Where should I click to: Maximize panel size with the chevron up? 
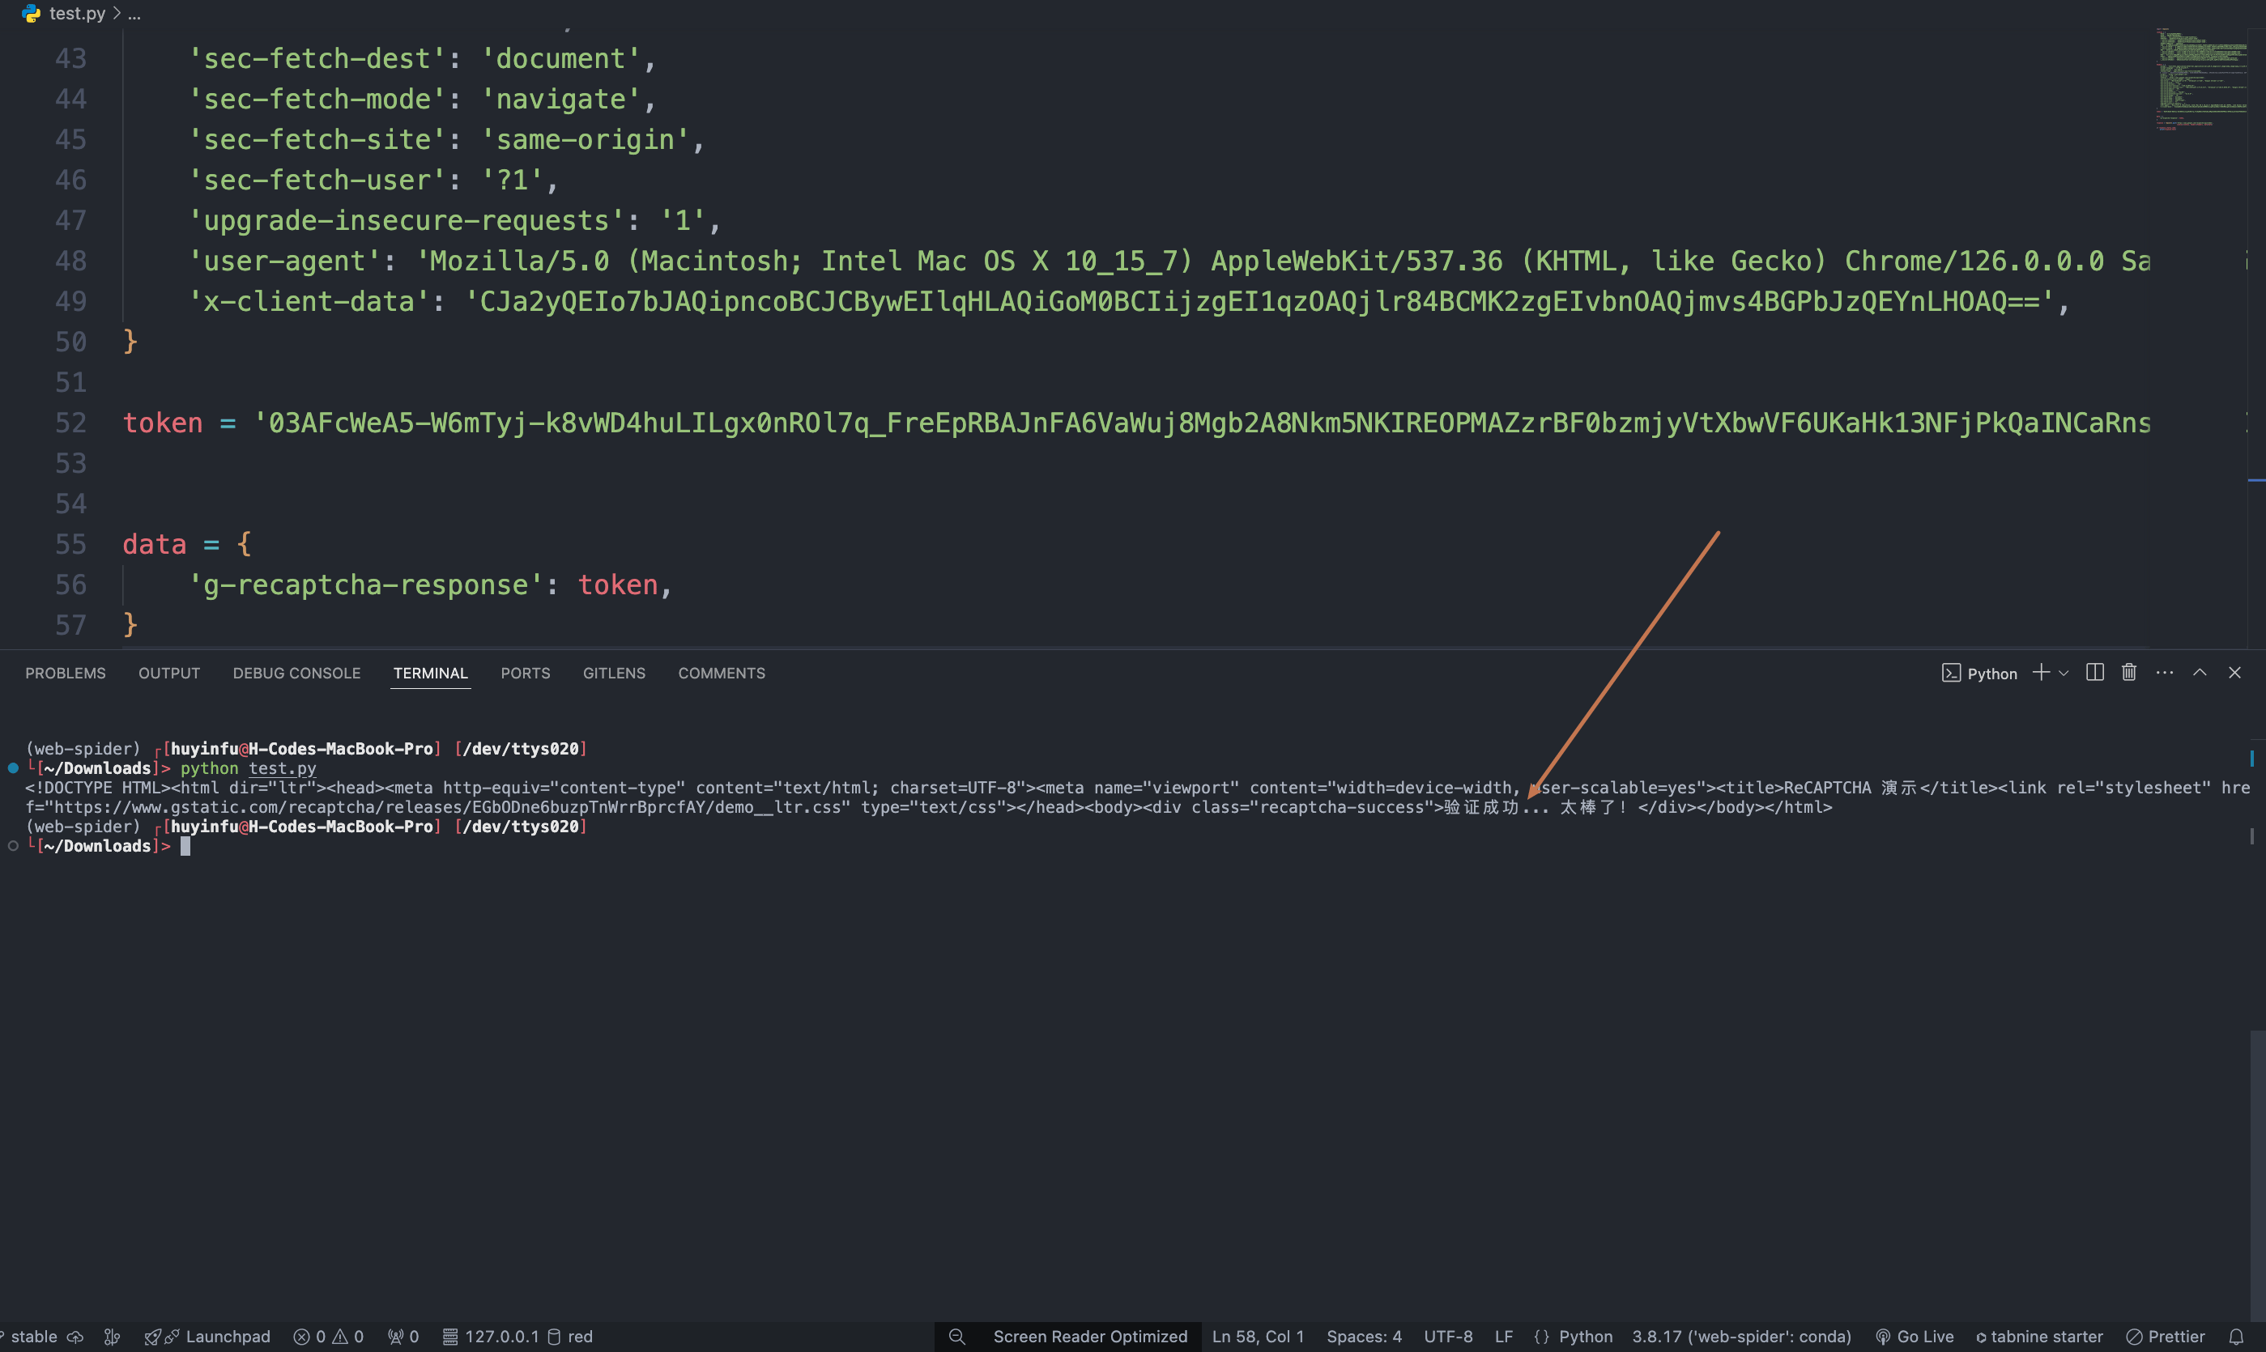[2199, 672]
